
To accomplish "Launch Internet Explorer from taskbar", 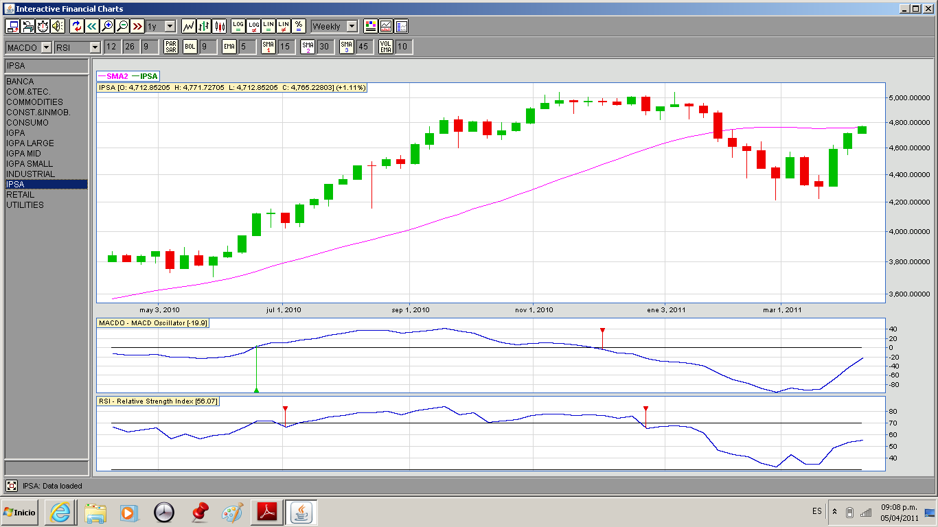I will coord(60,513).
